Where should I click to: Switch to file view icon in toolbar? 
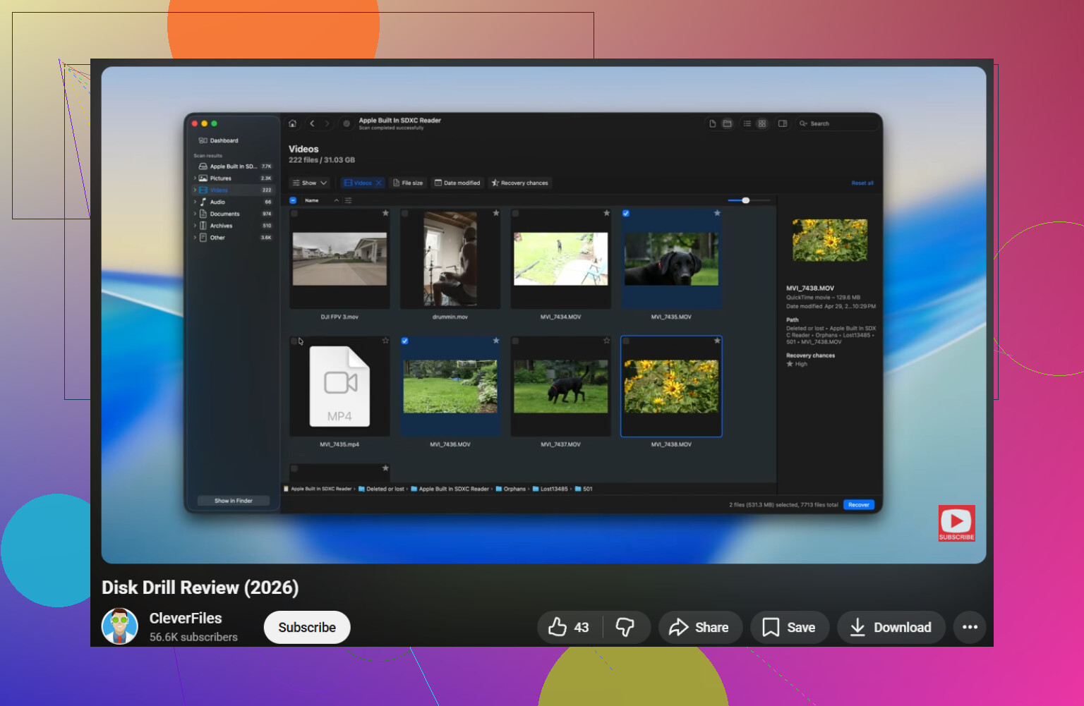point(713,123)
